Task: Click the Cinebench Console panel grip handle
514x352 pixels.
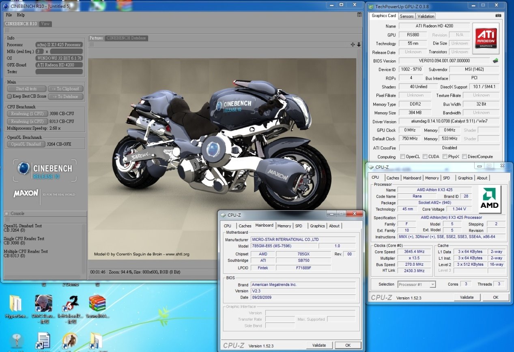Action: (6, 220)
